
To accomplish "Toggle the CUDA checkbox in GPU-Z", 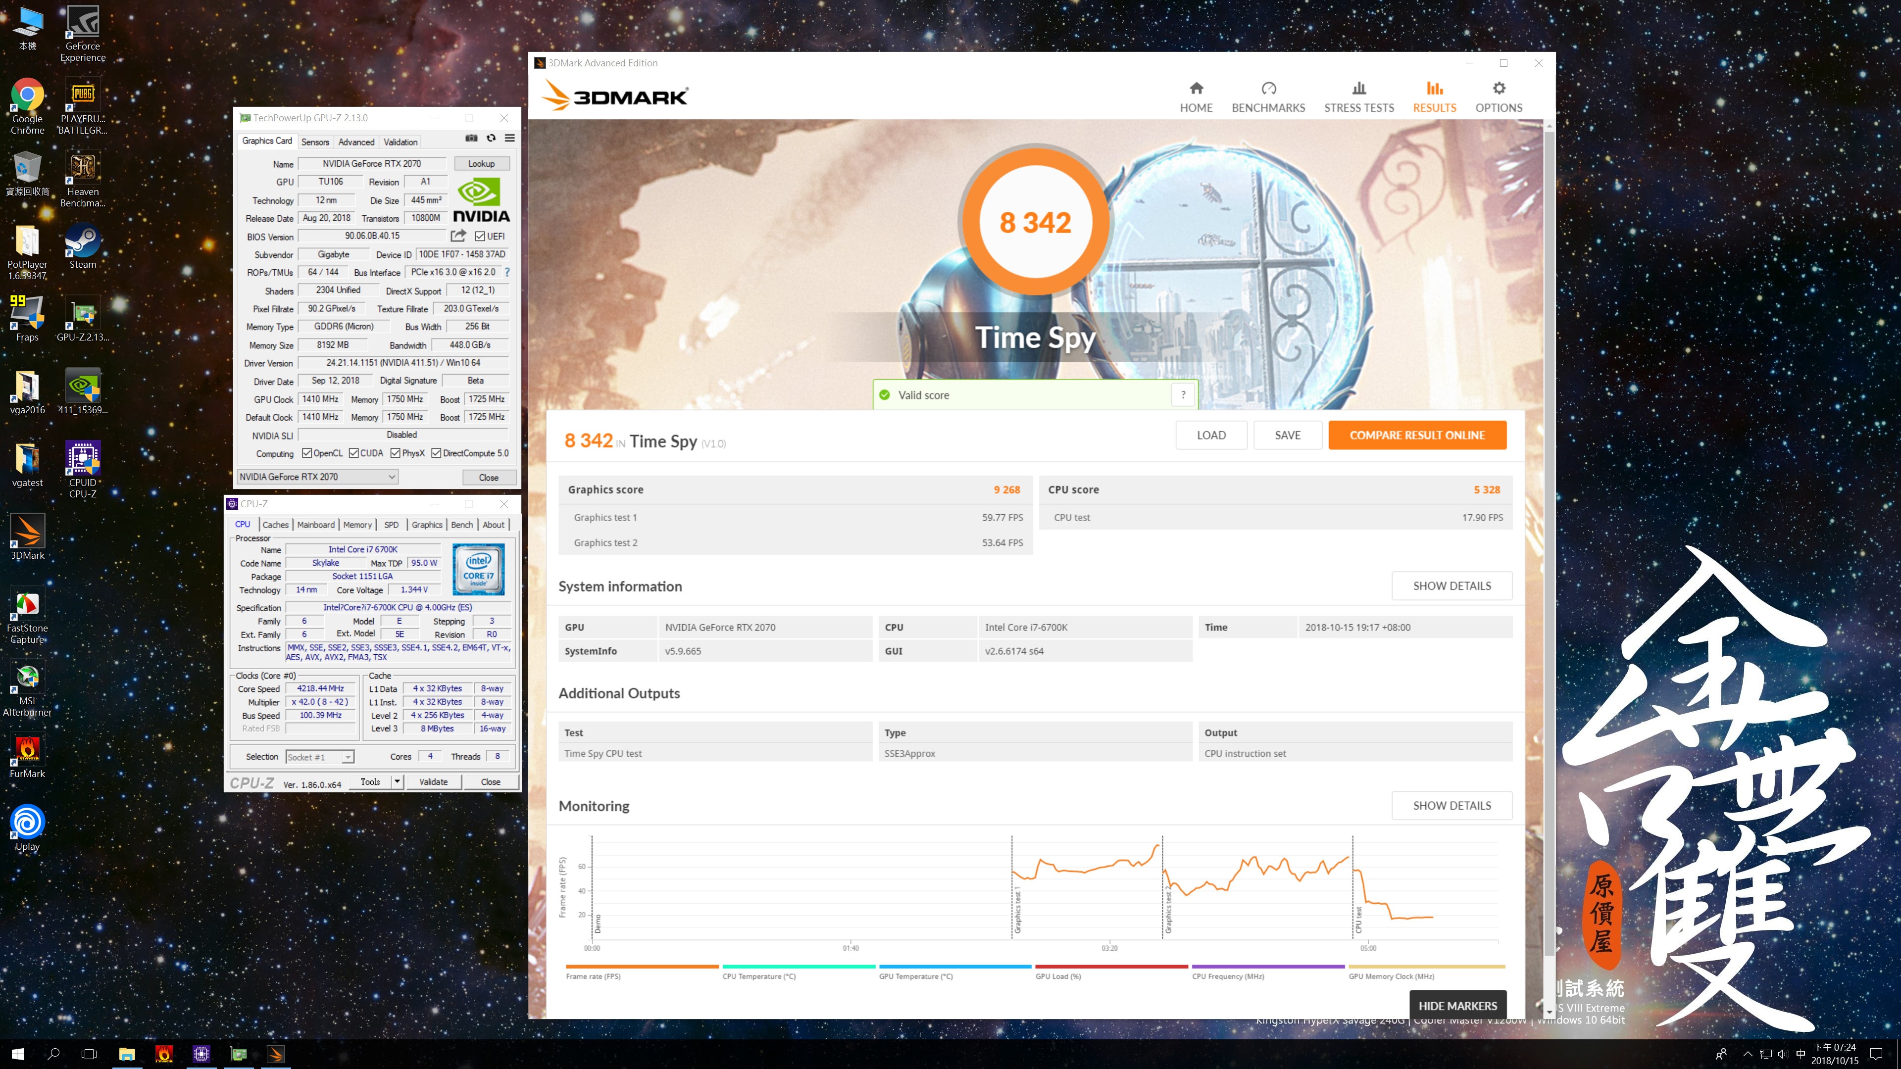I will click(x=353, y=453).
